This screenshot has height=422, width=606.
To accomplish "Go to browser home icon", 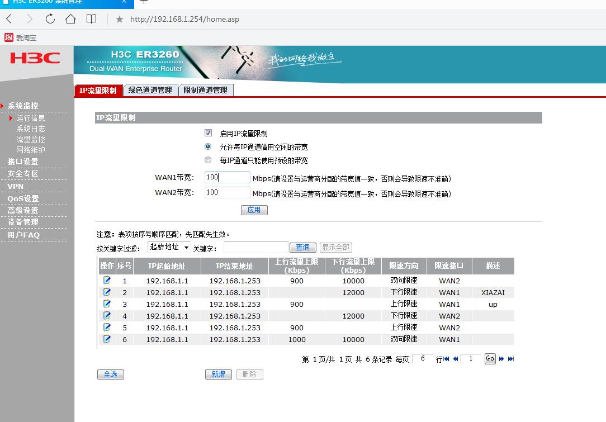I will pyautogui.click(x=71, y=18).
